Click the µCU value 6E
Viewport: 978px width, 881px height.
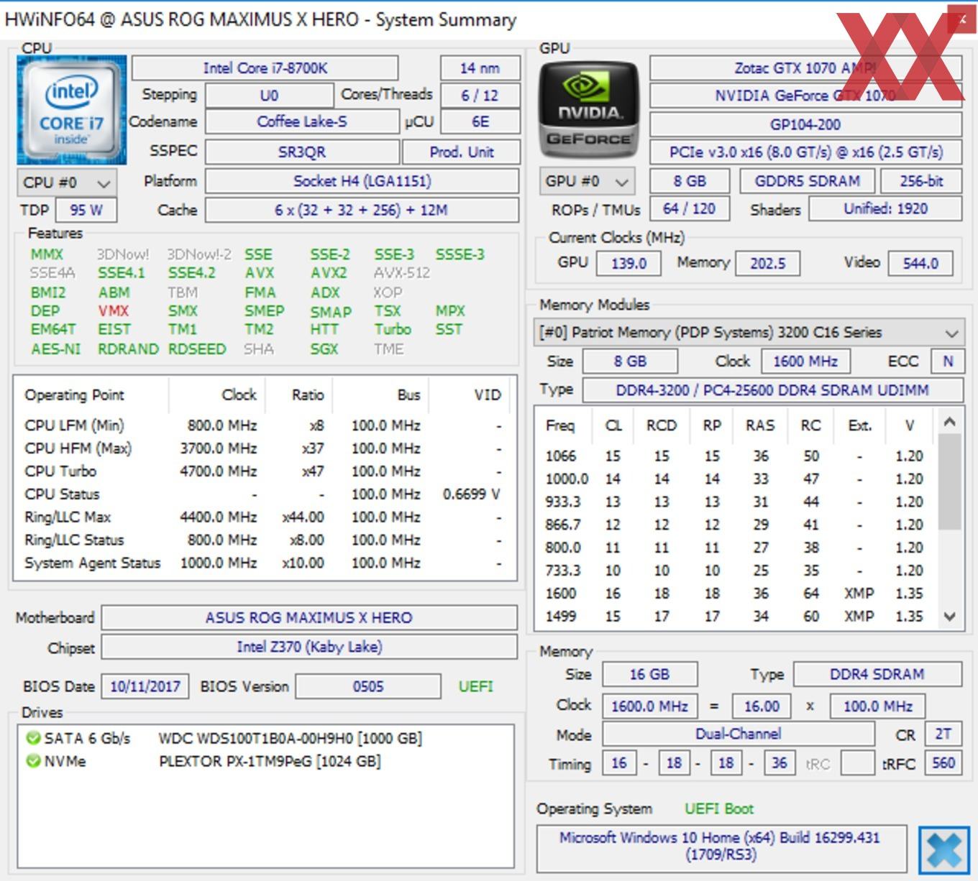point(480,121)
